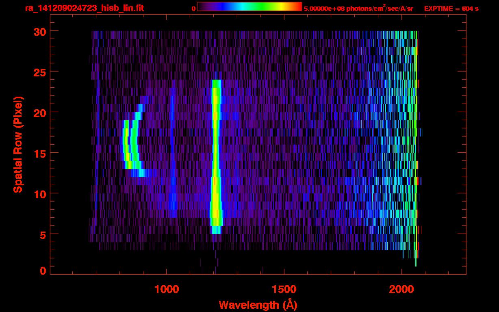Click the rainbow color scale bar
This screenshot has width=499, height=312.
pos(249,7)
